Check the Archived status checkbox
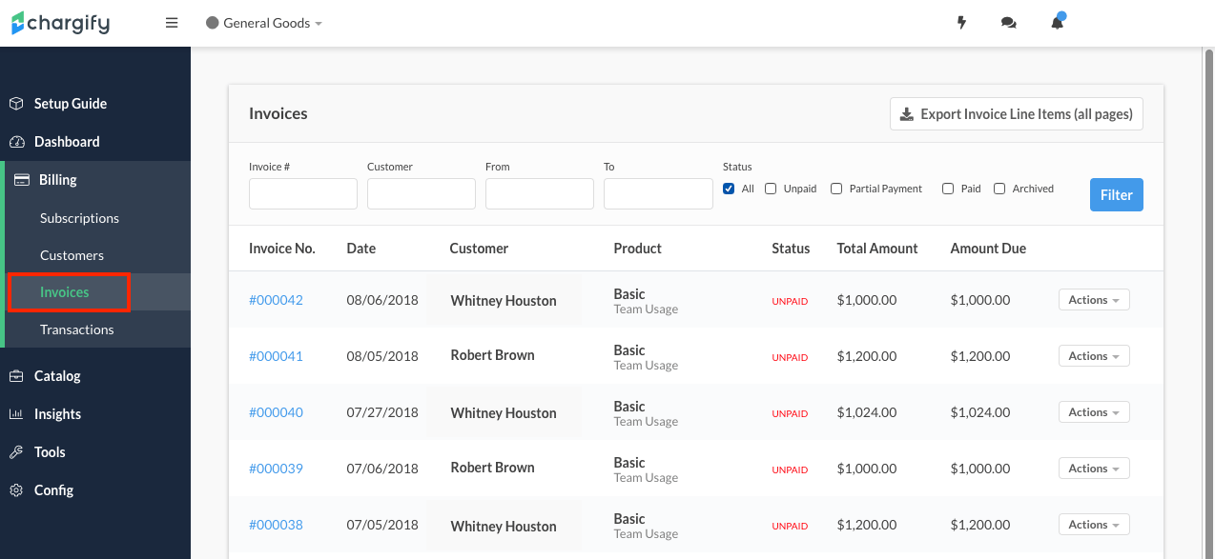Viewport: 1215px width, 559px height. [x=999, y=189]
